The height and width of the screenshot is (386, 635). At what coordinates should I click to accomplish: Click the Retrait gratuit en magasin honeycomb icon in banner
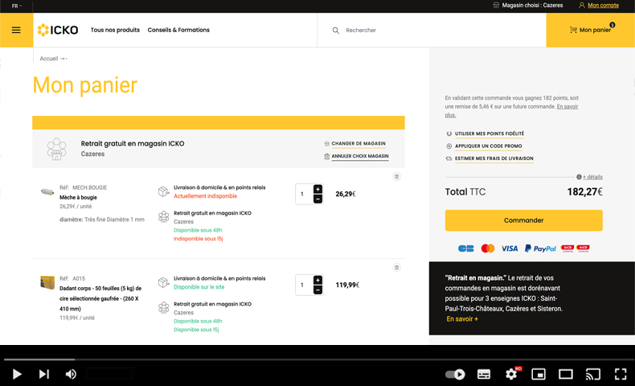[56, 149]
